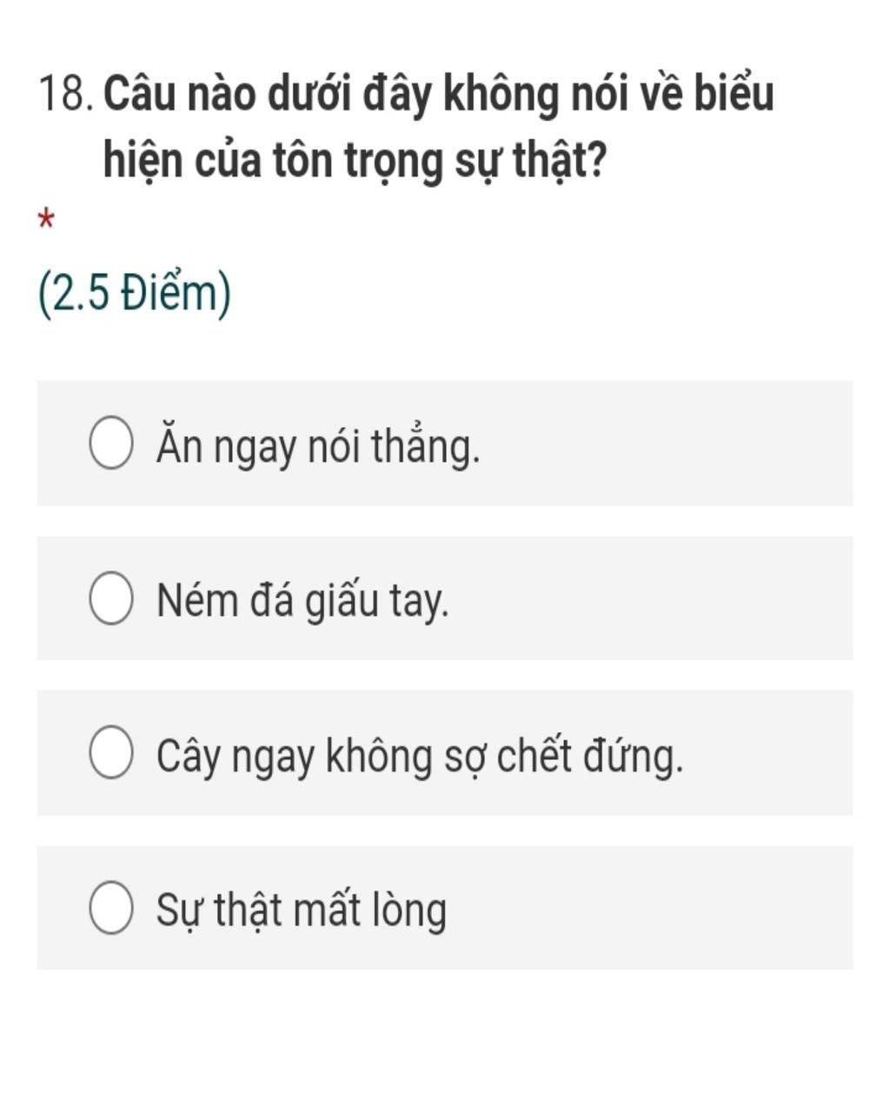Select the radio button for "Ăn ngay nói thẳng."
Screen dimensions: 890x1113
111,443
